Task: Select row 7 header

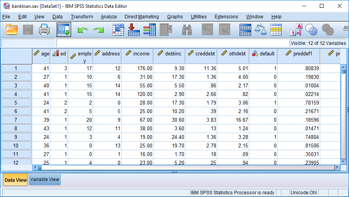Action: pos(16,120)
